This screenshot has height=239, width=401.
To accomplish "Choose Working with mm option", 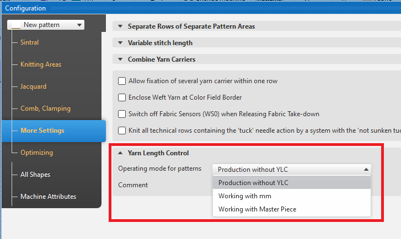I will coord(245,196).
